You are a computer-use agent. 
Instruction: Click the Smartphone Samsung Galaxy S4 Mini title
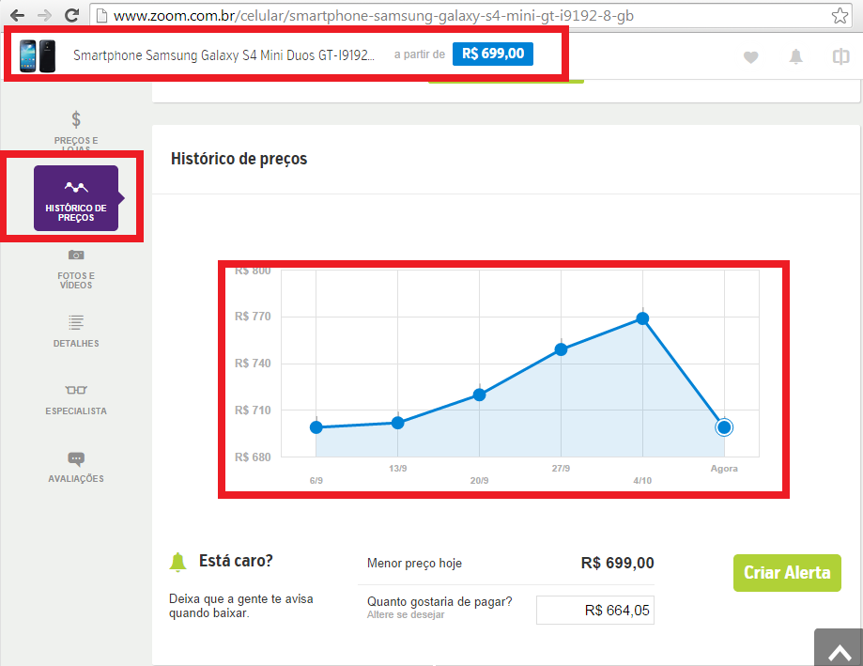(224, 55)
